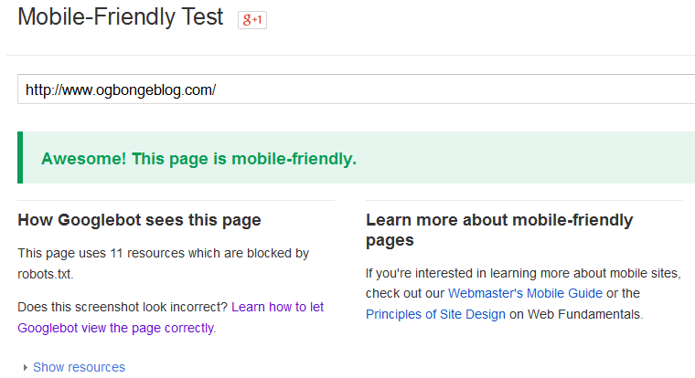
Task: Open the Show resources link text
Action: 79,367
